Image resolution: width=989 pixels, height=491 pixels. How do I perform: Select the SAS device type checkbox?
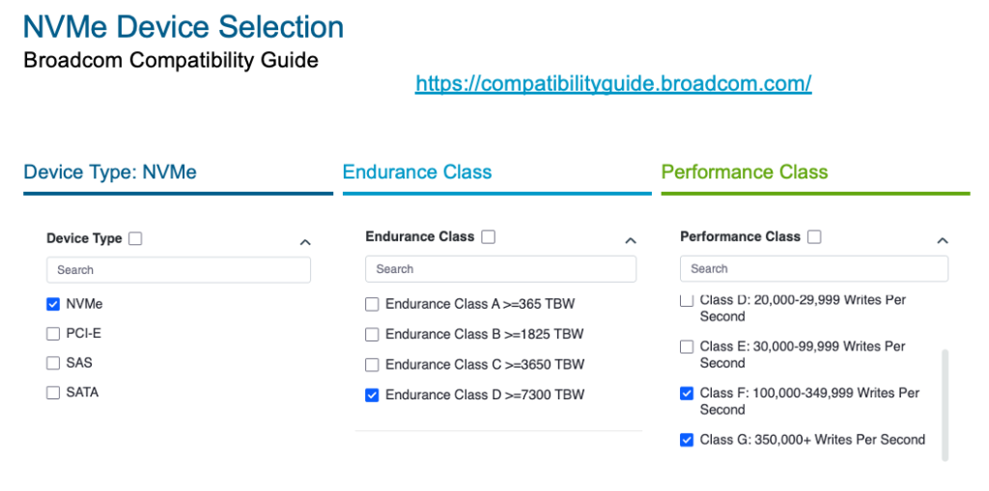53,363
